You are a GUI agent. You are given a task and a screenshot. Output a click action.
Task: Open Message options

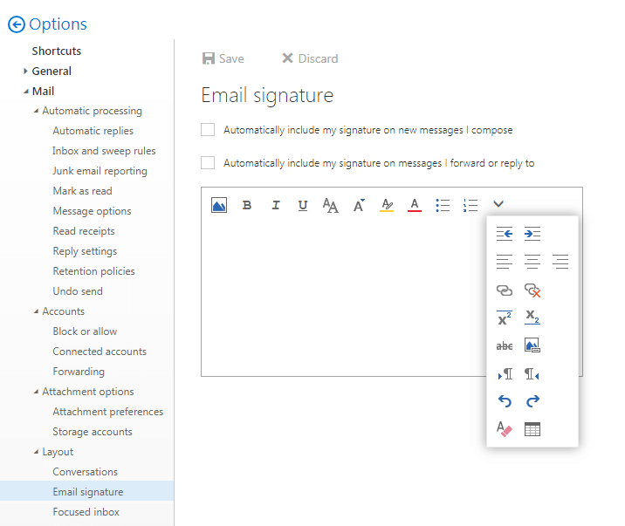pyautogui.click(x=92, y=211)
